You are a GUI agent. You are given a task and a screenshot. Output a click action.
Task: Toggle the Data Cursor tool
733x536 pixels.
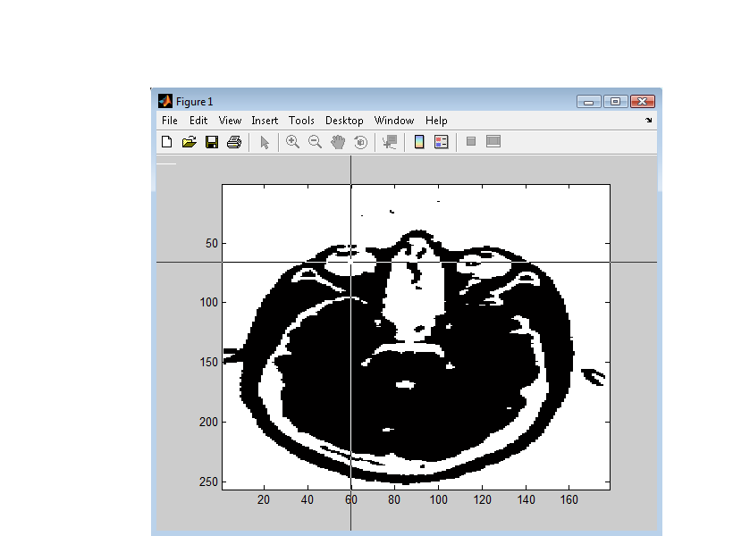[x=389, y=142]
